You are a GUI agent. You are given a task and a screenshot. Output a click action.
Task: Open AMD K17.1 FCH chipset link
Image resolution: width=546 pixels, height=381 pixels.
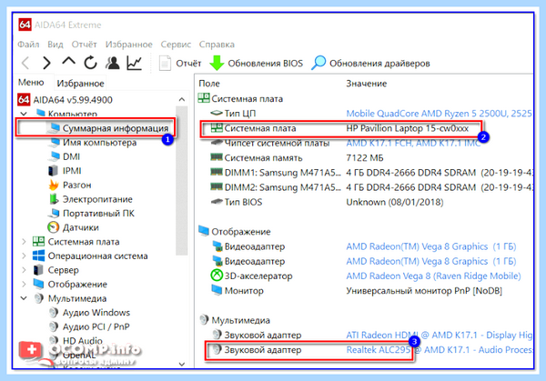point(413,144)
